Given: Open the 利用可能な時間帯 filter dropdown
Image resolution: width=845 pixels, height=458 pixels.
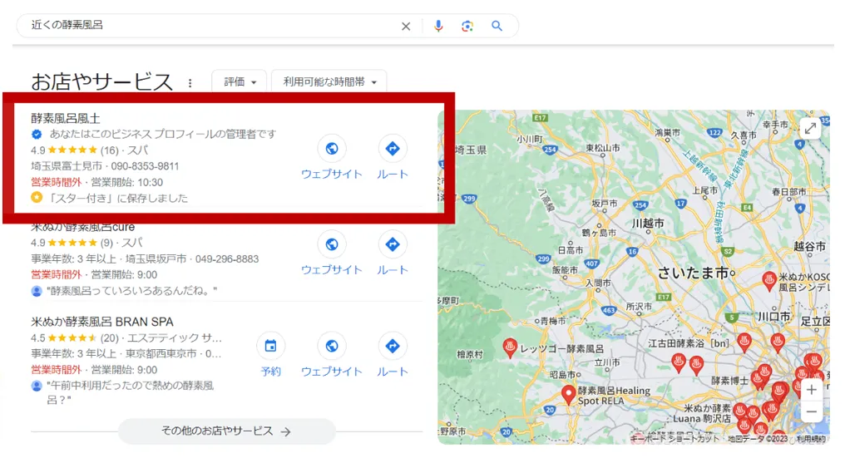Looking at the screenshot, I should [x=329, y=82].
